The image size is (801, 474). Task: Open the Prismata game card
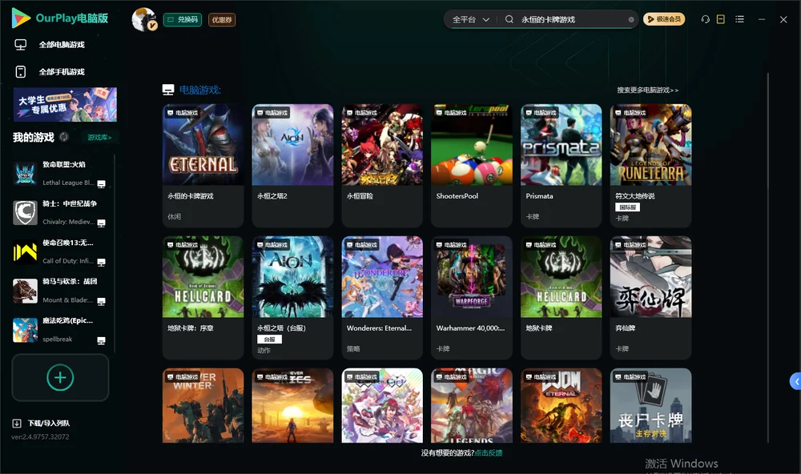(562, 166)
